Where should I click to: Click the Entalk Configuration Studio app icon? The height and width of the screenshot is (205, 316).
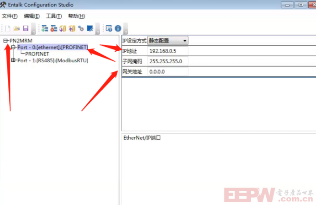tap(3, 5)
